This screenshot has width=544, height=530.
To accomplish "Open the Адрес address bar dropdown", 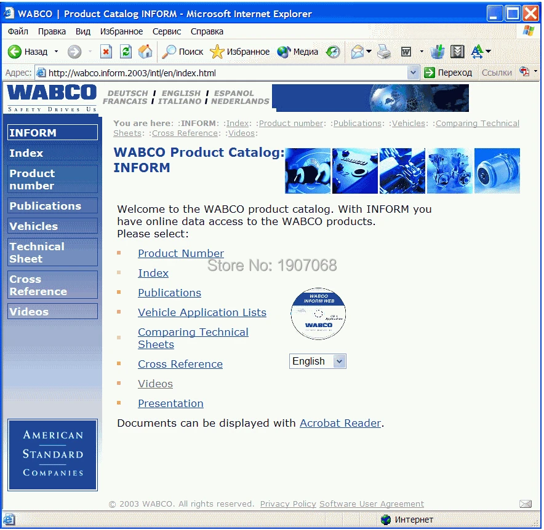I will coord(413,72).
